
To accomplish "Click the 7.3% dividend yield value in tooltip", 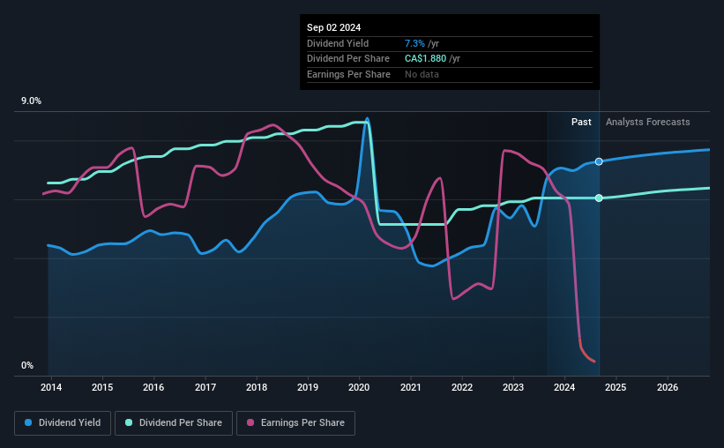I will pyautogui.click(x=414, y=43).
